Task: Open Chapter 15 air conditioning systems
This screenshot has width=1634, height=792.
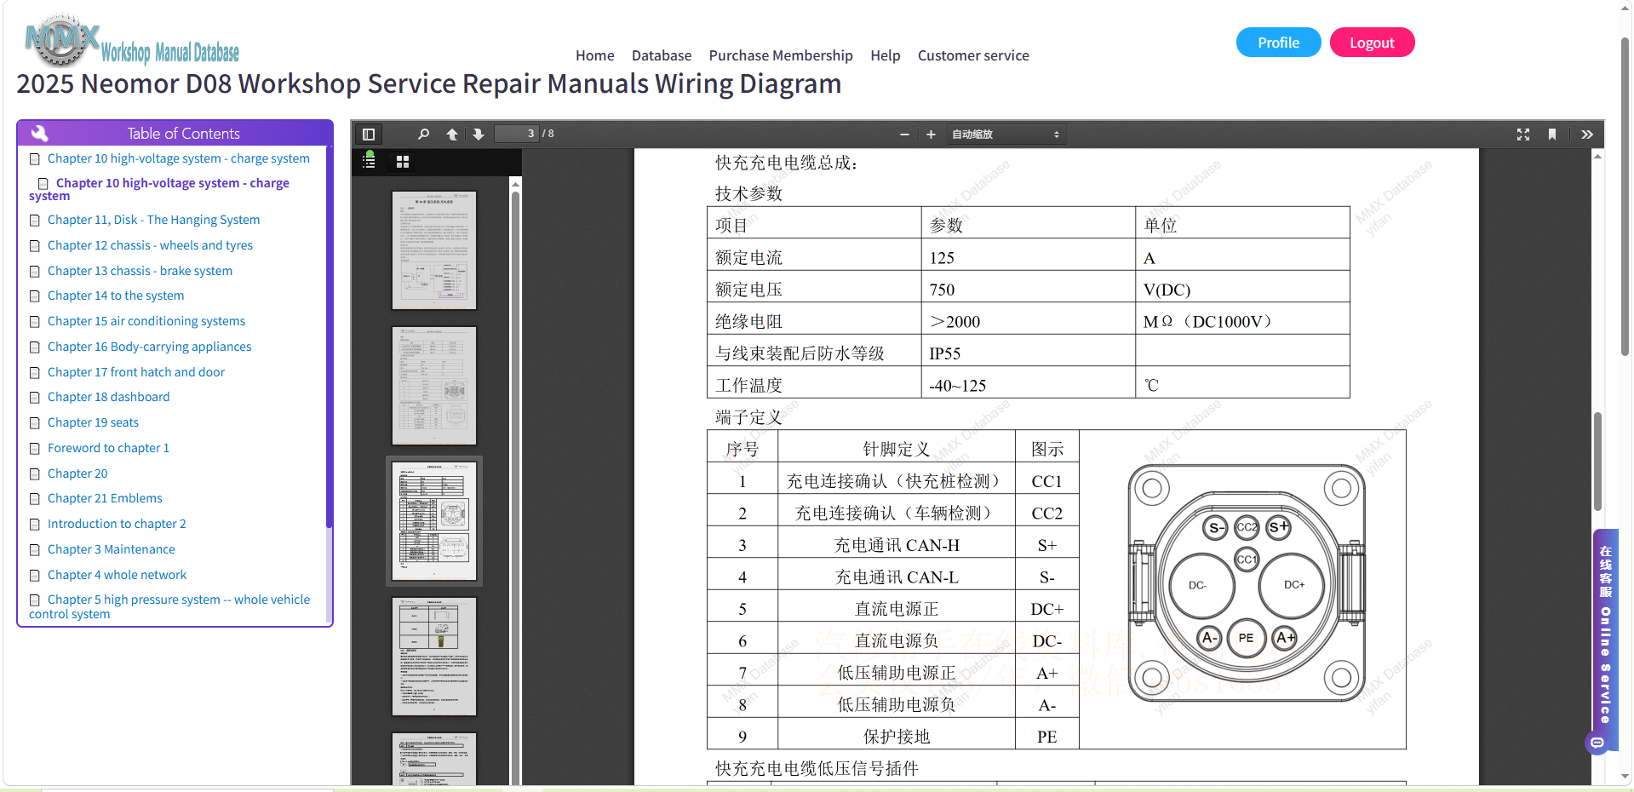Action: [146, 321]
